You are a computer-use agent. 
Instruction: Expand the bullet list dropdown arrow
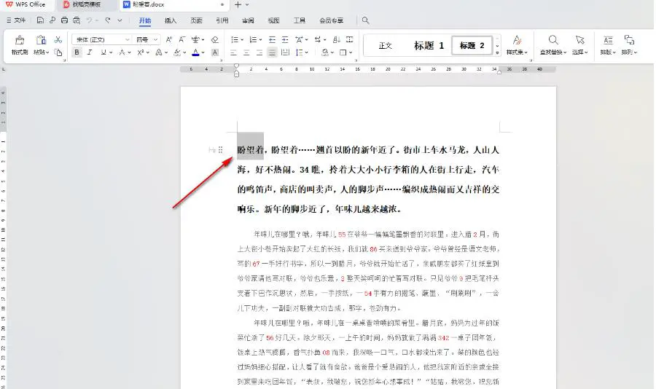(242, 40)
